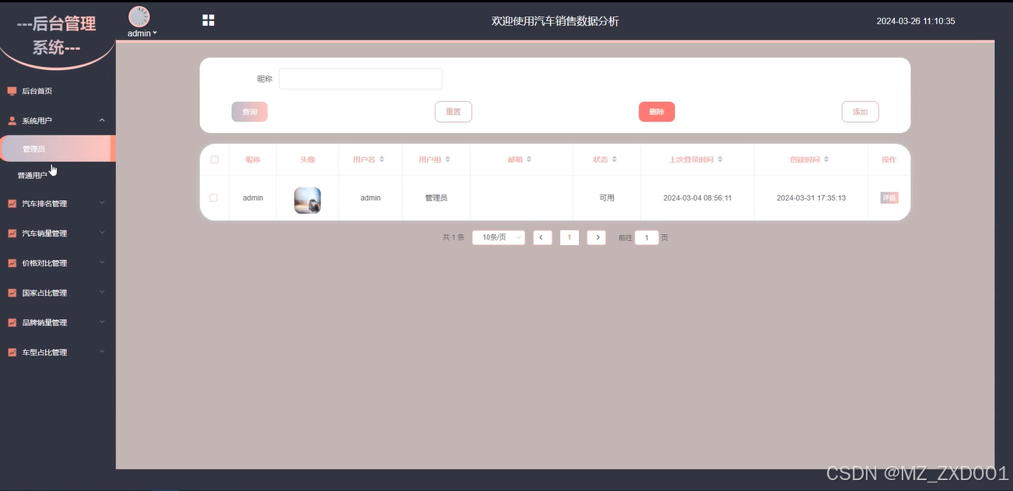
Task: Collapse the 系统用户 menu section
Action: [102, 121]
